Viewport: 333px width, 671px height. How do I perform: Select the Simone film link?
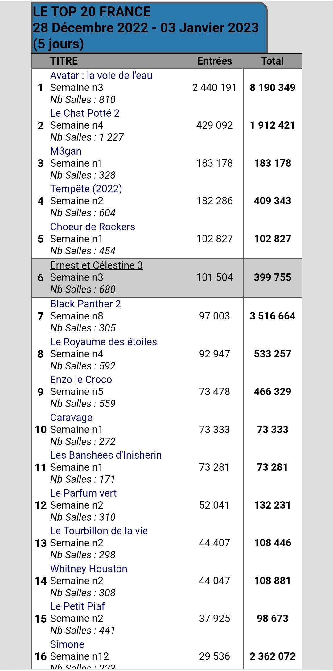click(x=67, y=644)
